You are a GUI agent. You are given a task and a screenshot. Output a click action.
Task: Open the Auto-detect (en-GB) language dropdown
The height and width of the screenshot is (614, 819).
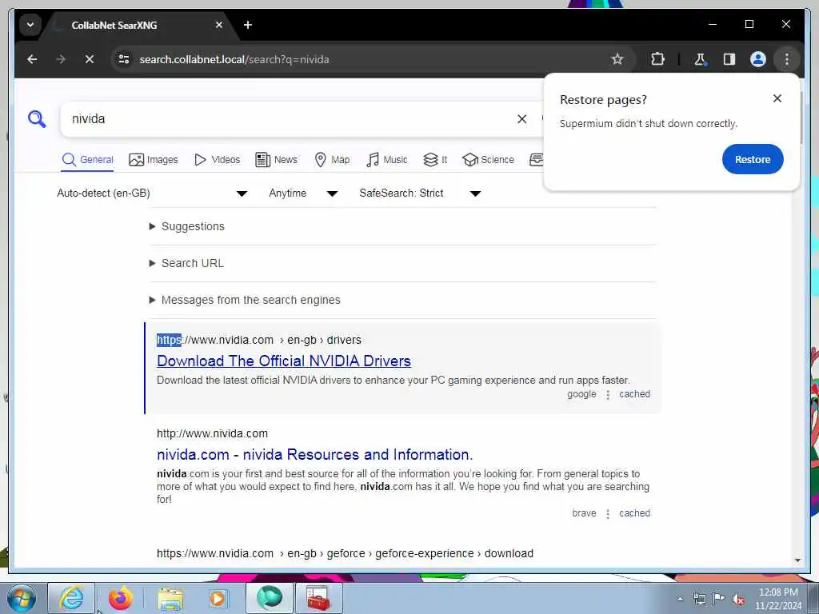[152, 193]
